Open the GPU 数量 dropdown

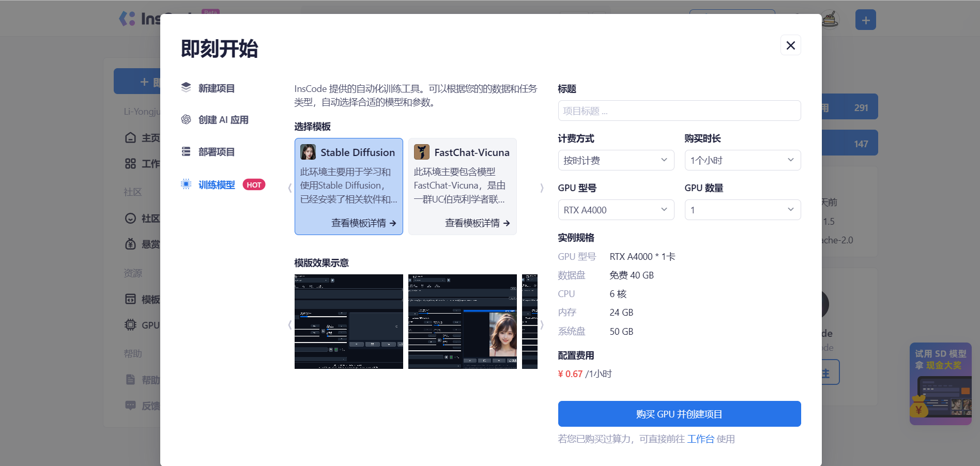[743, 210]
